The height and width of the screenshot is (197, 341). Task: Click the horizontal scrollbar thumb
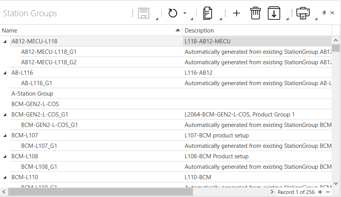coord(100,192)
